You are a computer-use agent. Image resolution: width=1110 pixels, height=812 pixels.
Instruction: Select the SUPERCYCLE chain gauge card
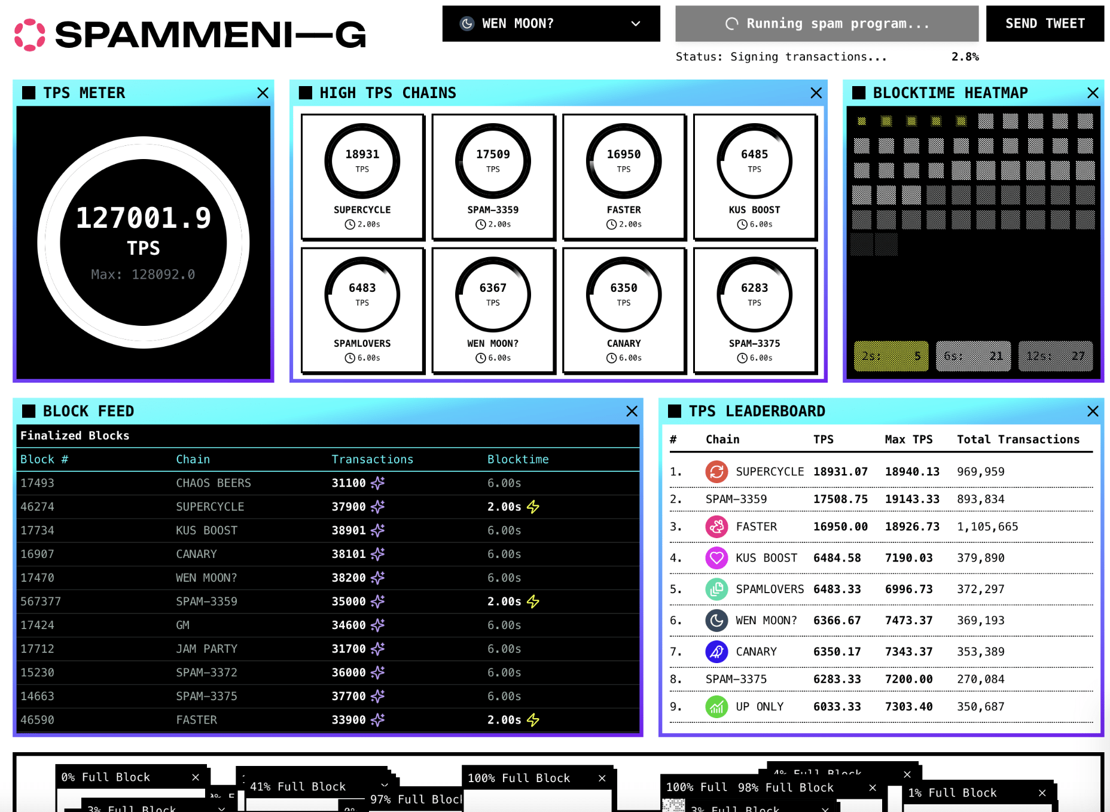(x=362, y=177)
